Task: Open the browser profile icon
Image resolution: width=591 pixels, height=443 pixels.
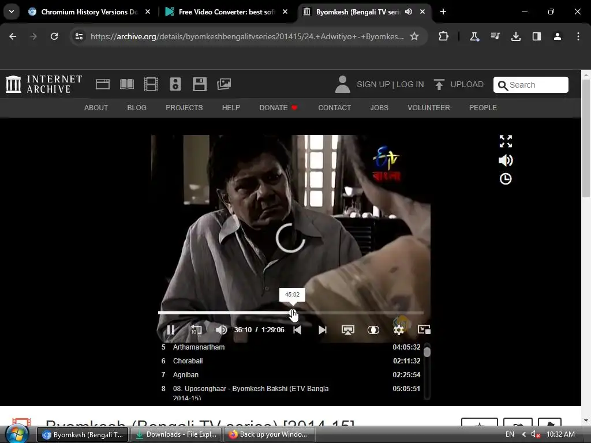Action: pyautogui.click(x=558, y=36)
